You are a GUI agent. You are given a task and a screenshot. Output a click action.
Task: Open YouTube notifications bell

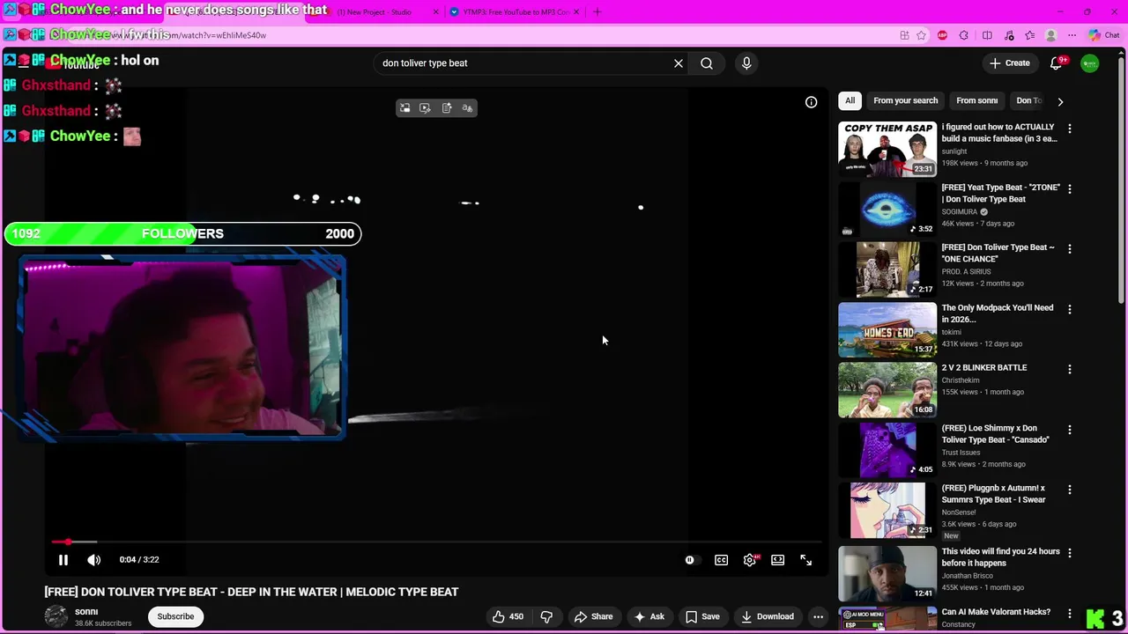[1056, 63]
